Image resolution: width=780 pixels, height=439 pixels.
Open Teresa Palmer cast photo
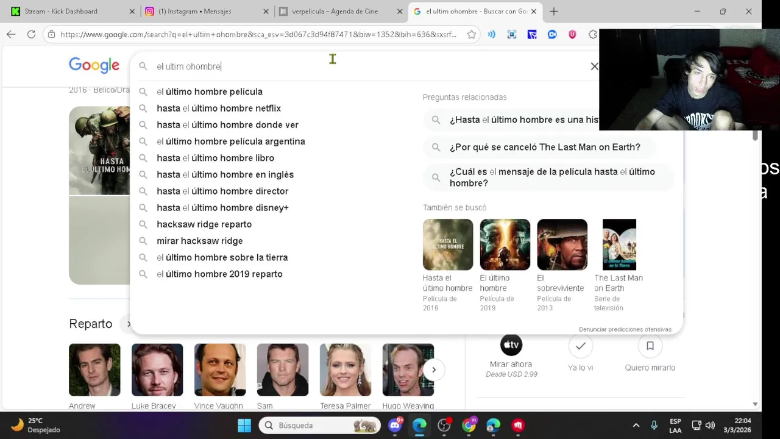tap(346, 369)
